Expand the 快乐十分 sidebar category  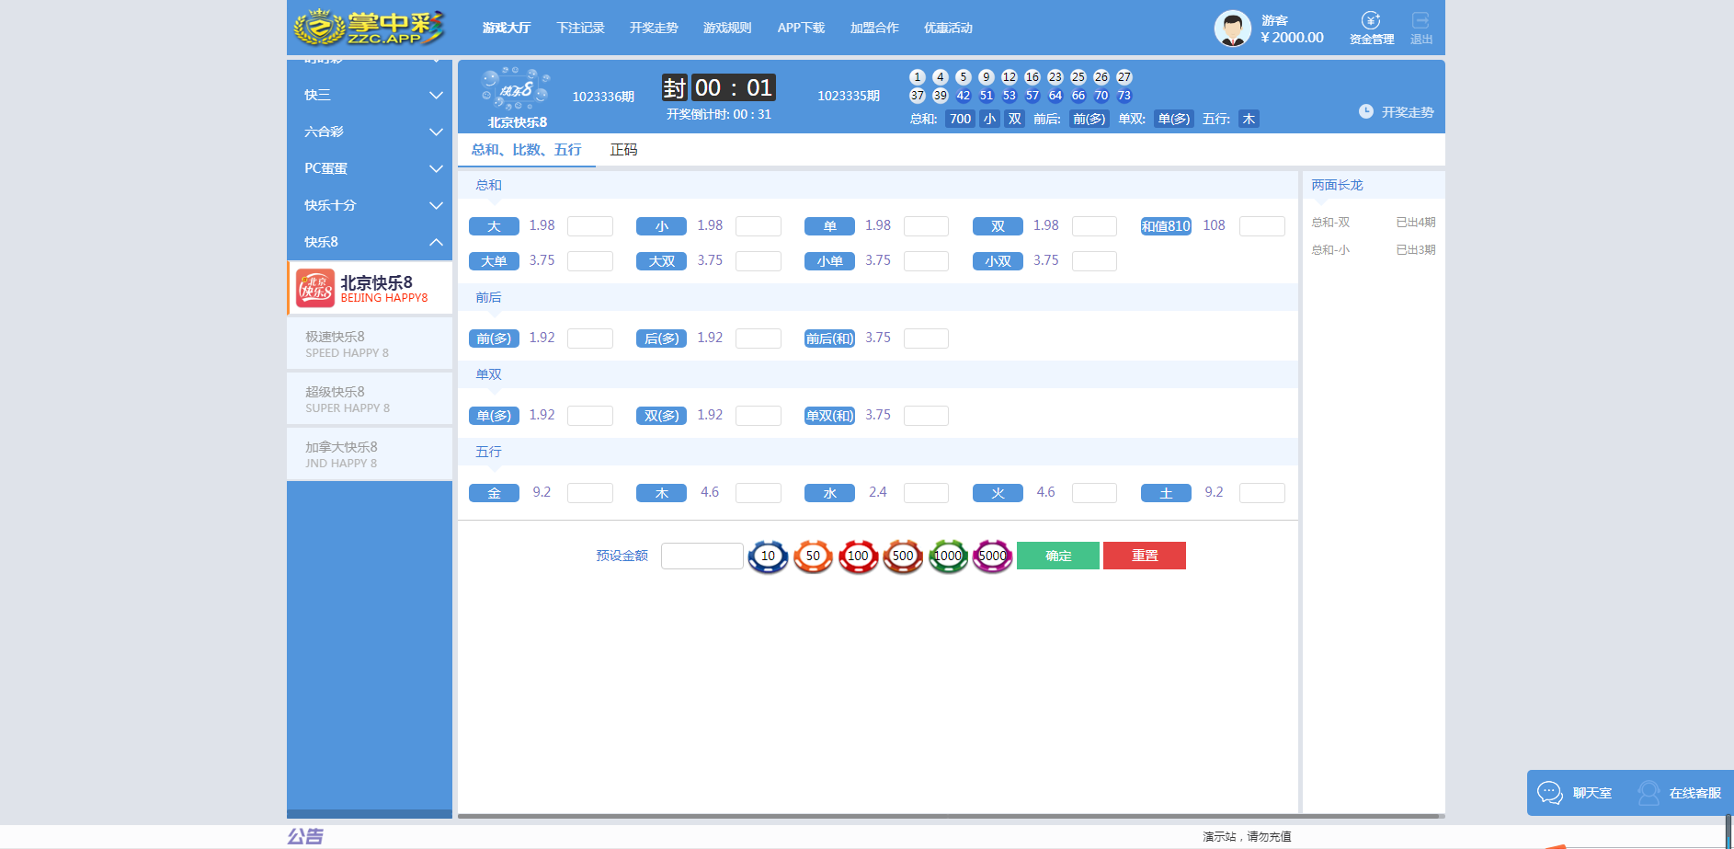(x=370, y=205)
